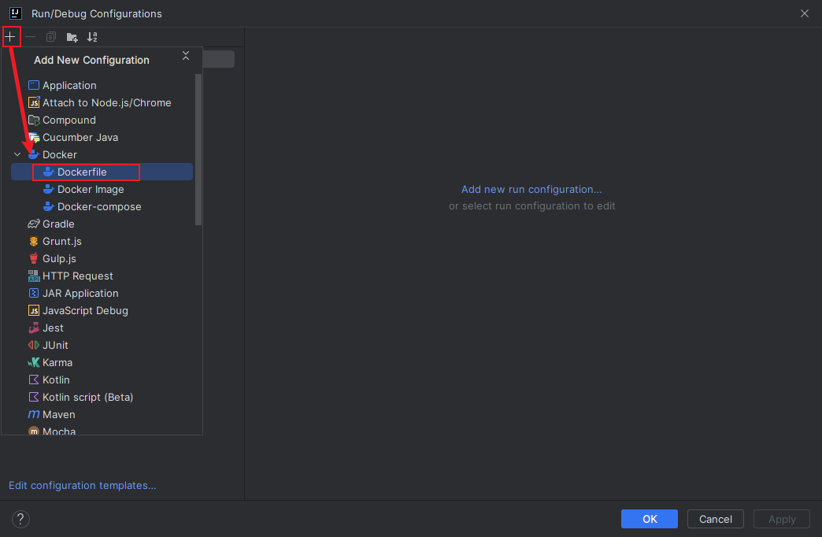Viewport: 822px width, 537px height.
Task: Click the Compound configuration icon
Action: coord(34,120)
